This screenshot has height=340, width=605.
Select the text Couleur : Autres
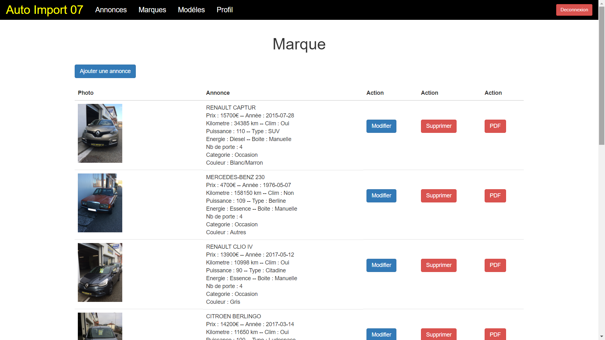coord(226,232)
